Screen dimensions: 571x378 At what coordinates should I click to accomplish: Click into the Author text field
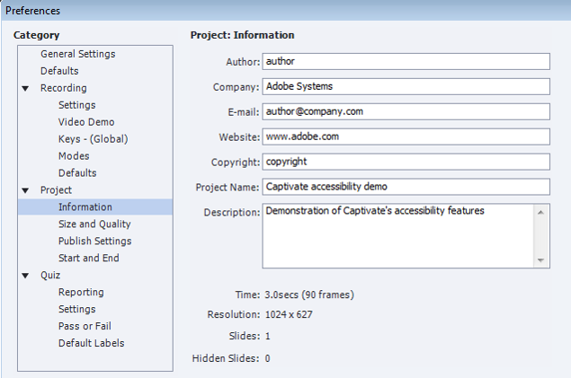pyautogui.click(x=405, y=61)
